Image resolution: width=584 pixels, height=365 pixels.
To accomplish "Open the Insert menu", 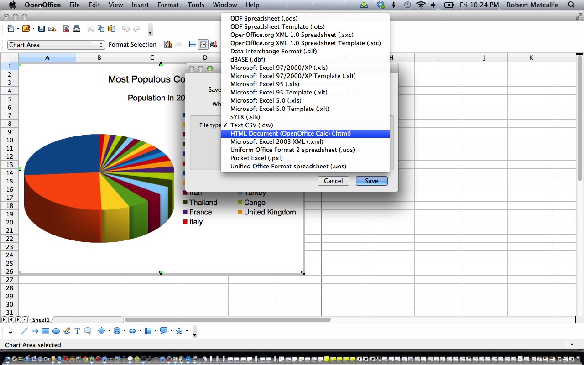I will pyautogui.click(x=140, y=5).
